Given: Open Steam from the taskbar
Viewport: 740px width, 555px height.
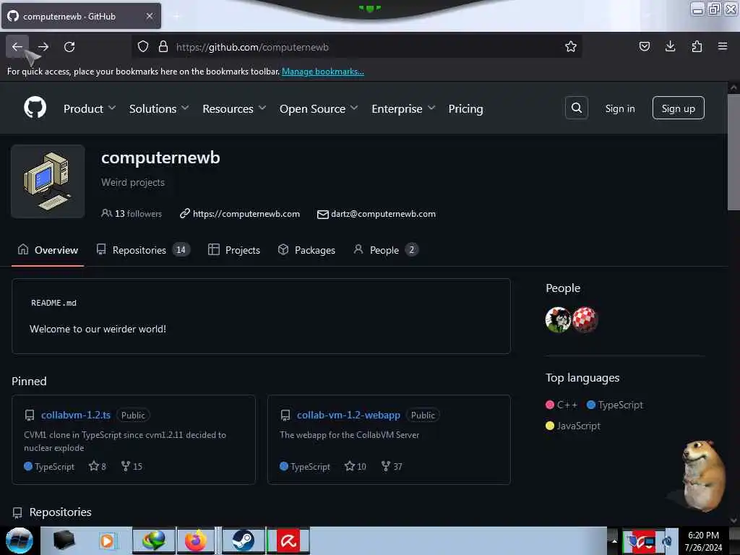Looking at the screenshot, I should pos(243,541).
